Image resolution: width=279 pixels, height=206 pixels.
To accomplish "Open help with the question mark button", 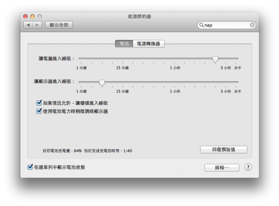I will 248,167.
